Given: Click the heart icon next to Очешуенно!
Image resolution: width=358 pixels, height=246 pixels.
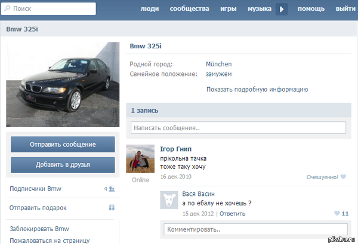Looking at the screenshot, I should point(343,177).
